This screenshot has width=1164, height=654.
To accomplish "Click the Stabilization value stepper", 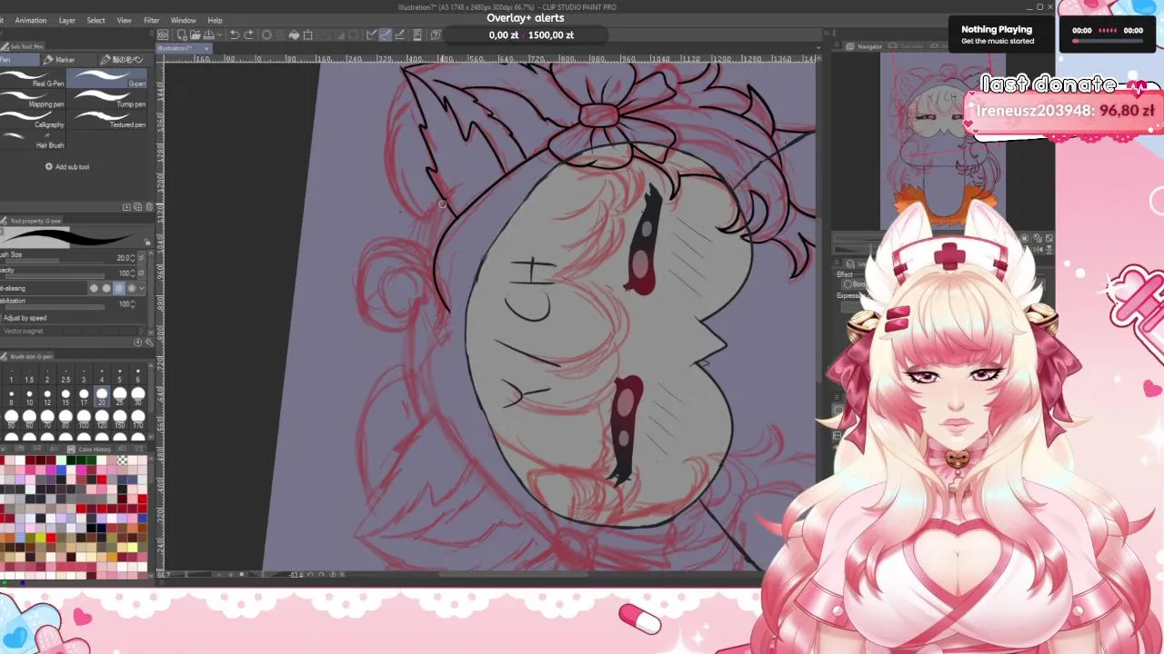I will (x=133, y=304).
